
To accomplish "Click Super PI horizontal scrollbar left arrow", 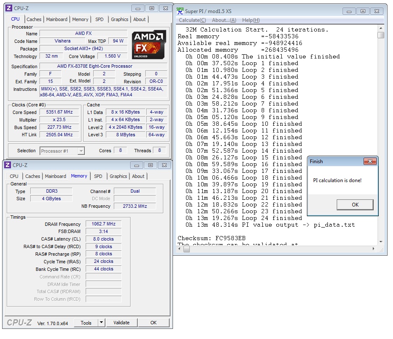I will [x=179, y=249].
